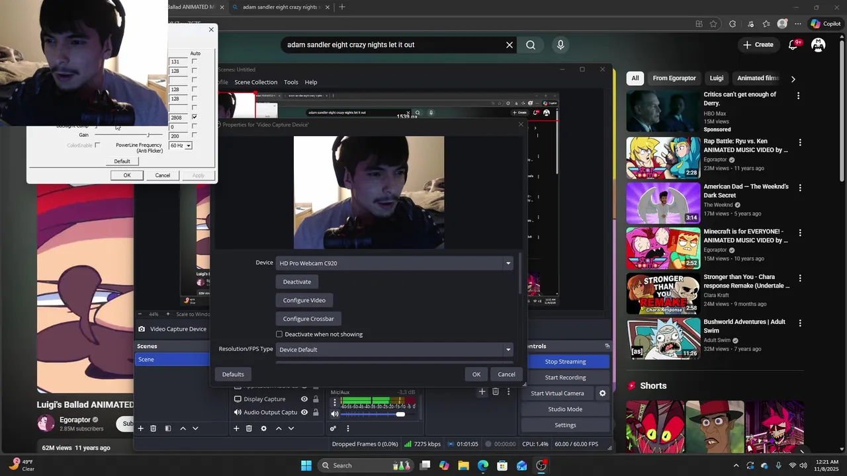Select the Scene item in the Scenes list
This screenshot has width=847, height=476.
(x=173, y=360)
